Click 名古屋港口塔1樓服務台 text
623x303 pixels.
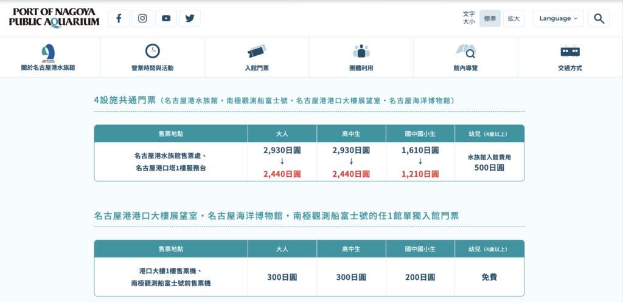click(x=171, y=169)
